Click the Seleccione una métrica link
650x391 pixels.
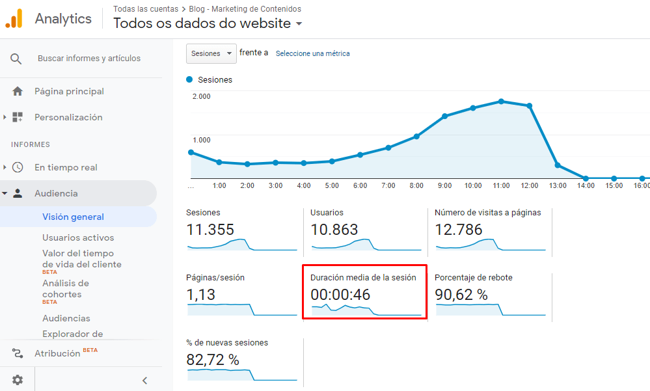click(312, 53)
